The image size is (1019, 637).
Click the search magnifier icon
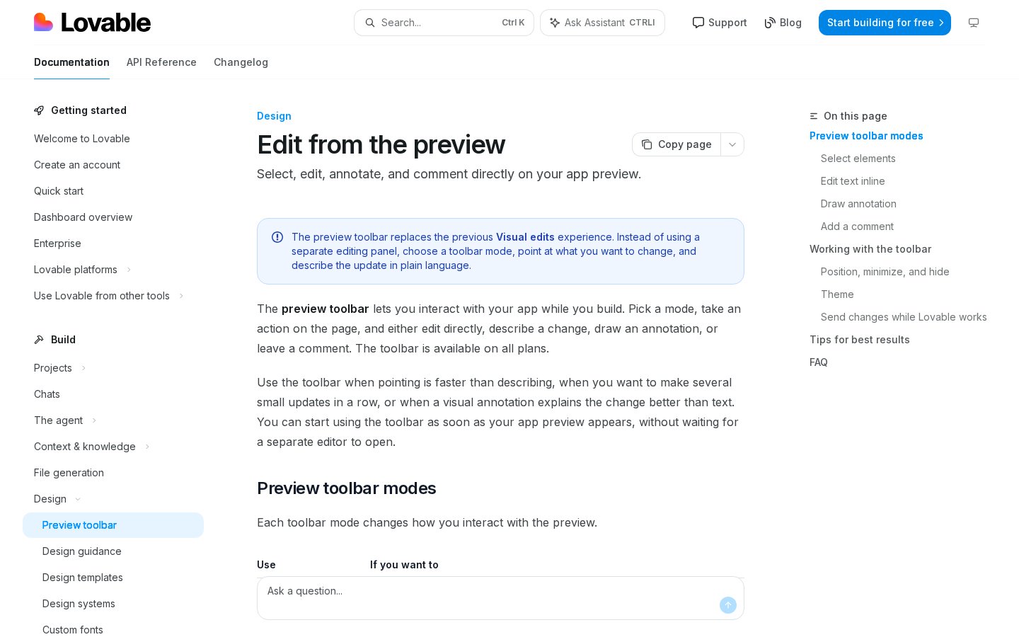click(370, 23)
